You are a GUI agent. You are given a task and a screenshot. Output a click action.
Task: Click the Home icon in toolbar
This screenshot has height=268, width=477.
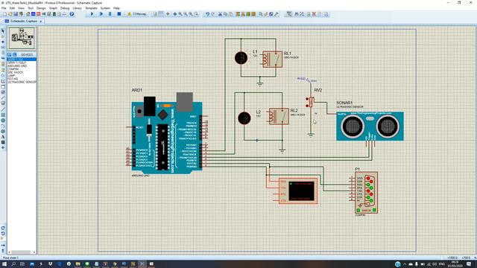[28, 14]
